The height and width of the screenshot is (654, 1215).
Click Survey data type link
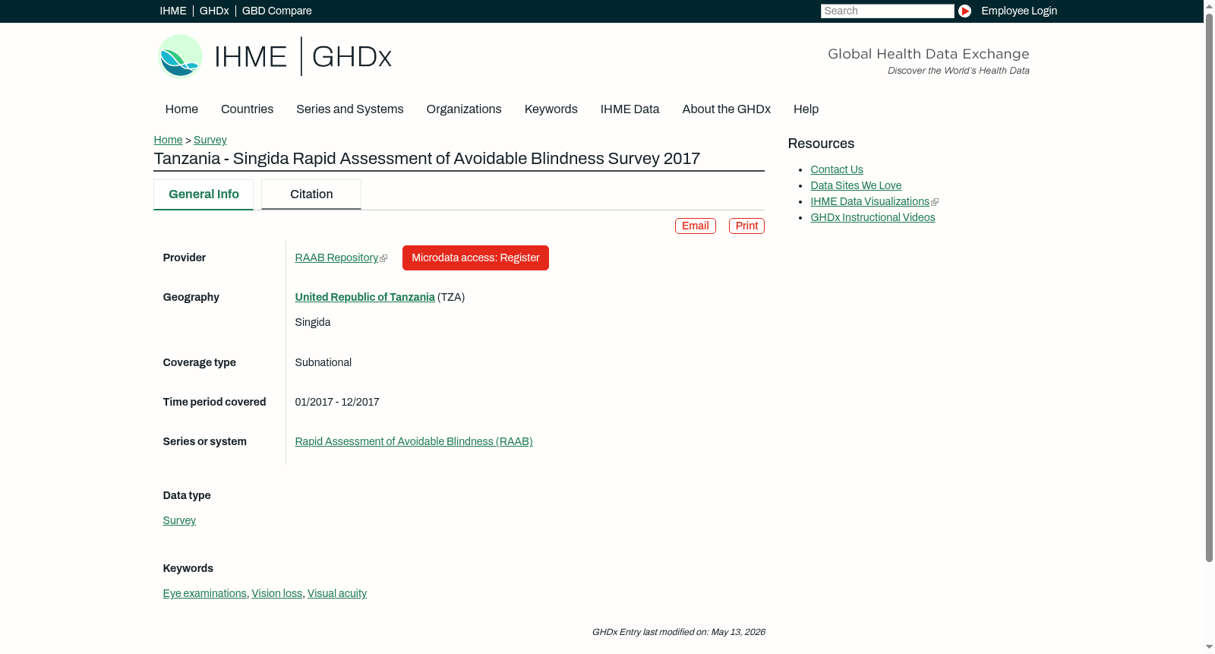click(179, 520)
